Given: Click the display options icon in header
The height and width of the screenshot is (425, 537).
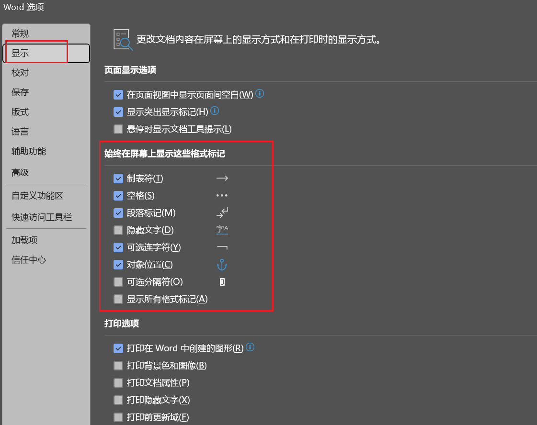Looking at the screenshot, I should [x=123, y=39].
